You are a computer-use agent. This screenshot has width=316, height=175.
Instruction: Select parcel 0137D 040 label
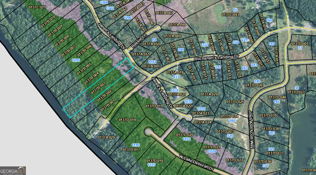[x=277, y=97]
